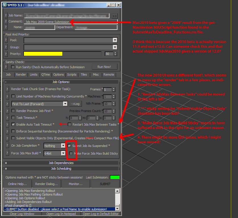Image resolution: width=238 pixels, height=218 pixels.
Task: Open the First To Last (Forward) dropdown
Action: [x=65, y=104]
